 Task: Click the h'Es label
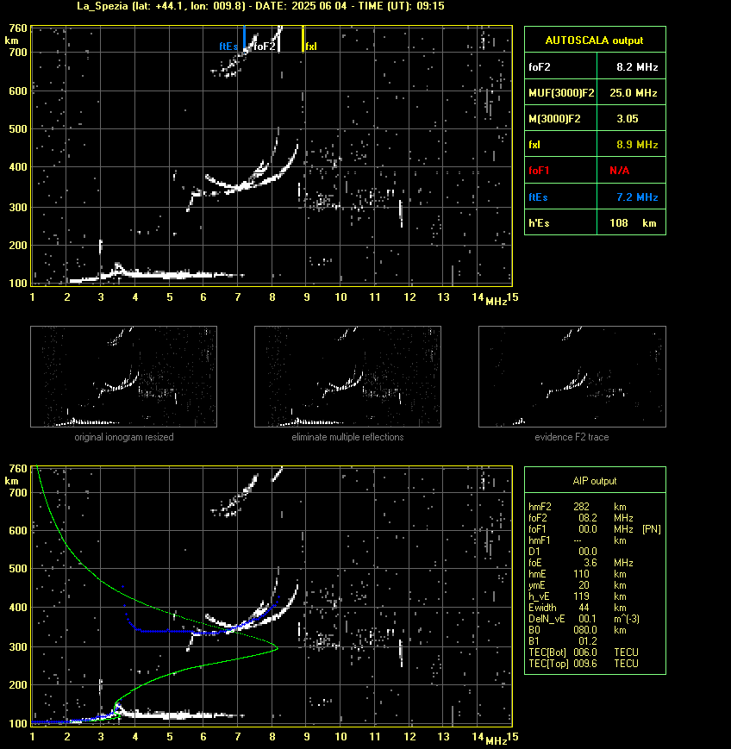[539, 223]
